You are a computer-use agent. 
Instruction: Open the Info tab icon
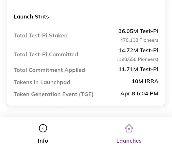(43, 128)
